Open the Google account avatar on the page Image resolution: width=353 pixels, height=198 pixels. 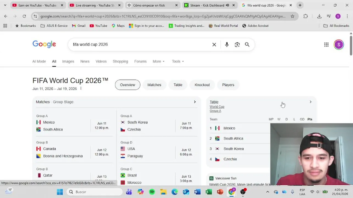(339, 45)
